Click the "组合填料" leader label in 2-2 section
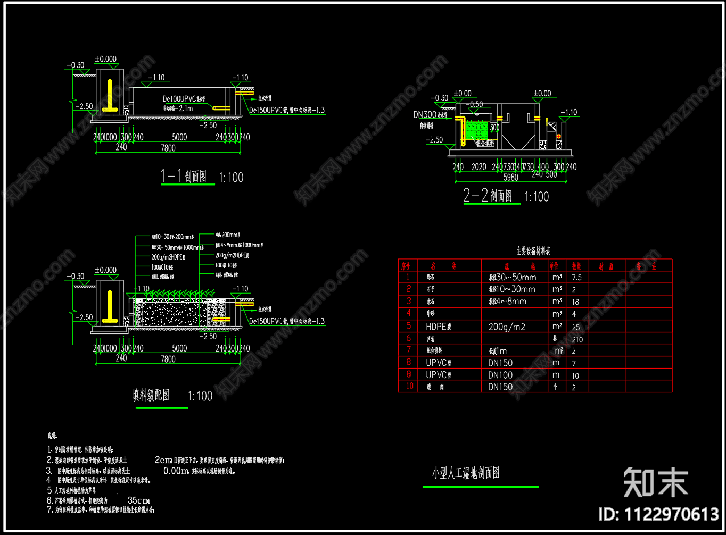The image size is (726, 535). coord(485,143)
